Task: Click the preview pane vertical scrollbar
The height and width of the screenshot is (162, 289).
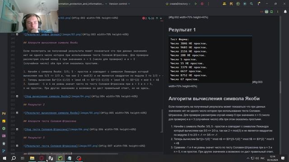Action: [280, 87]
